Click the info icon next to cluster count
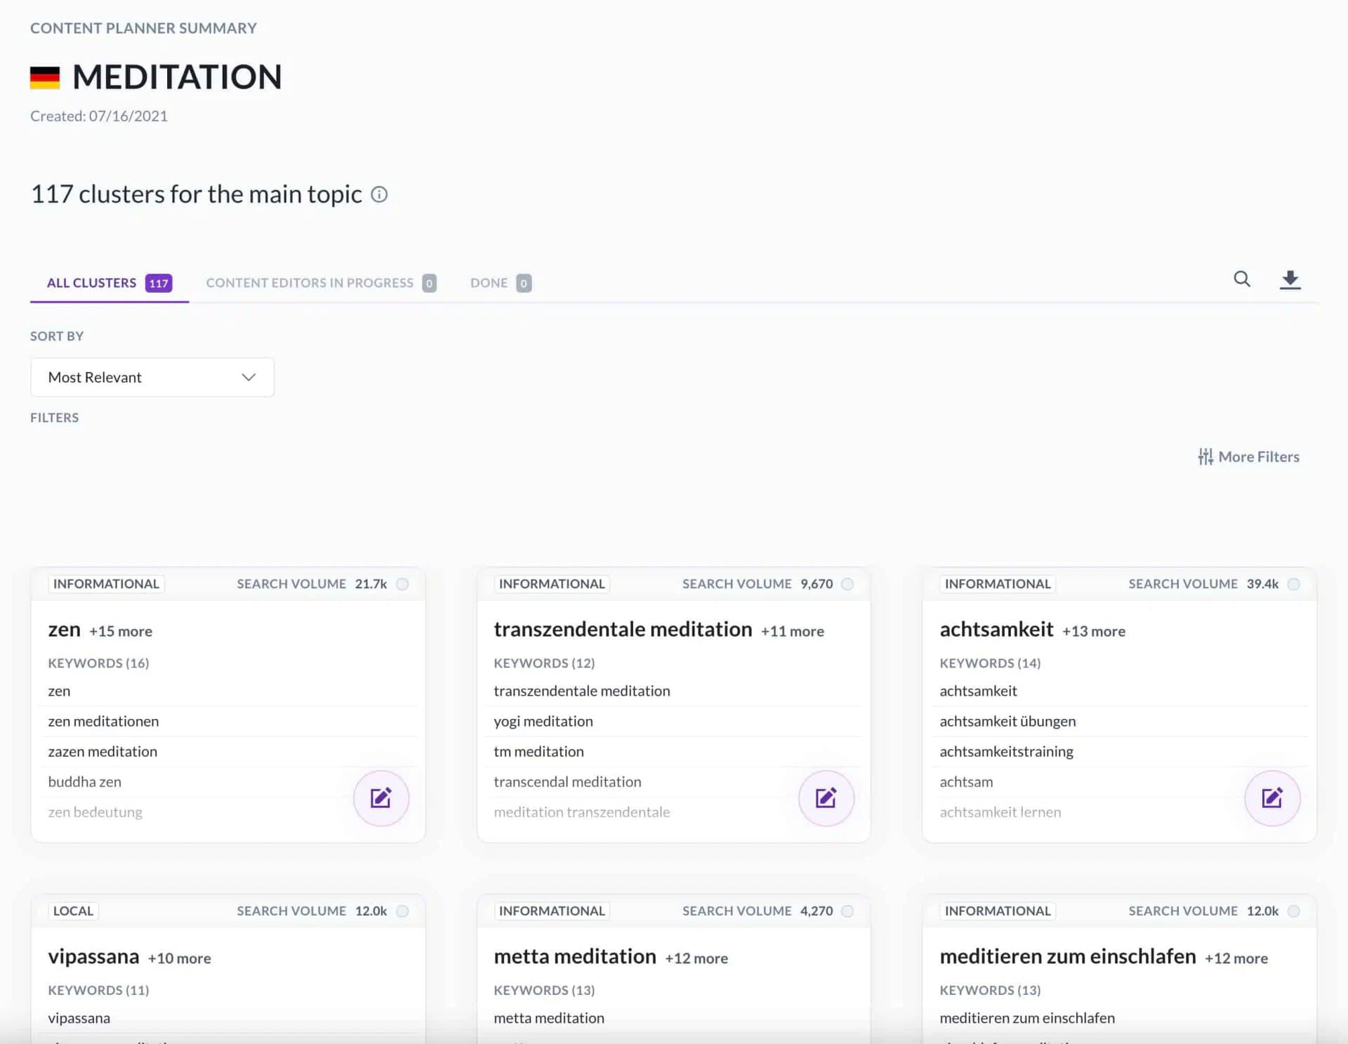The width and height of the screenshot is (1348, 1044). coord(378,194)
